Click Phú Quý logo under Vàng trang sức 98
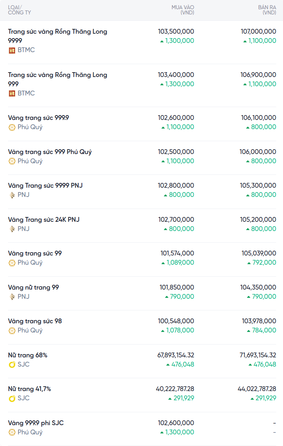Viewport: 283px width, 446px height. coord(12,330)
